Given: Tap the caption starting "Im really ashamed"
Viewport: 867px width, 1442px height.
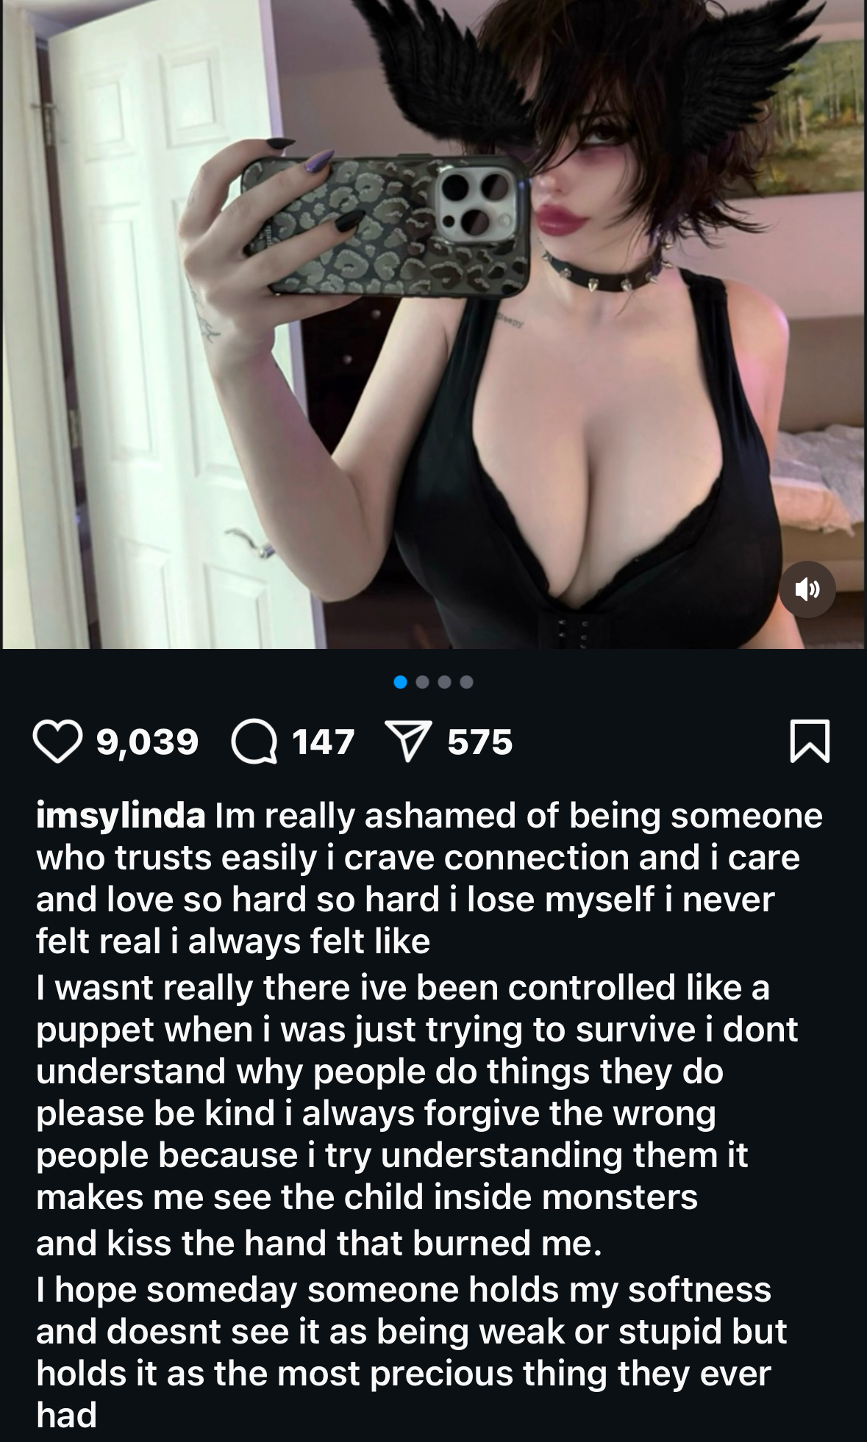Looking at the screenshot, I should click(x=429, y=879).
